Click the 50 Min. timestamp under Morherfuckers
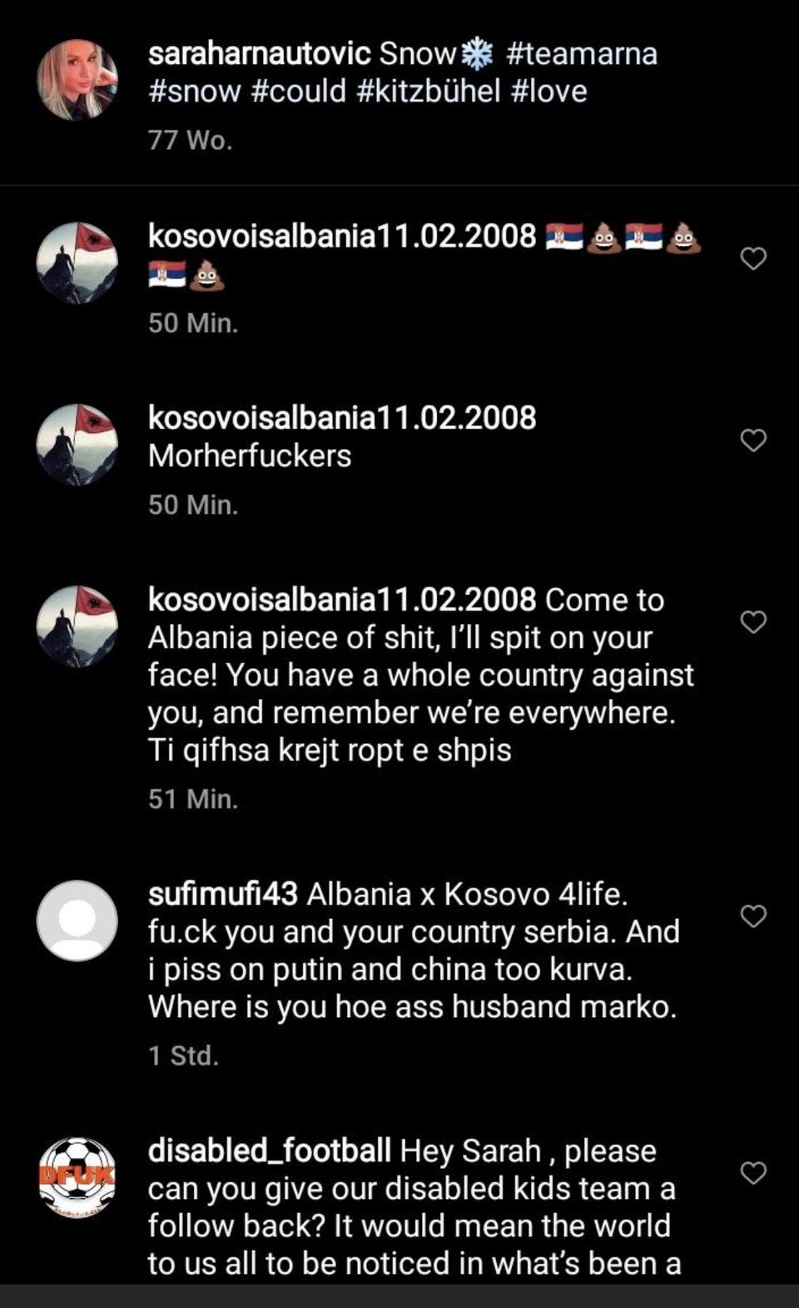The height and width of the screenshot is (1308, 799). [x=192, y=504]
